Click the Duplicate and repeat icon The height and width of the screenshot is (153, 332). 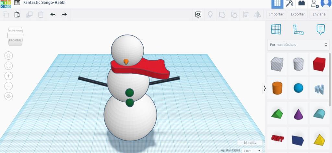click(x=29, y=15)
